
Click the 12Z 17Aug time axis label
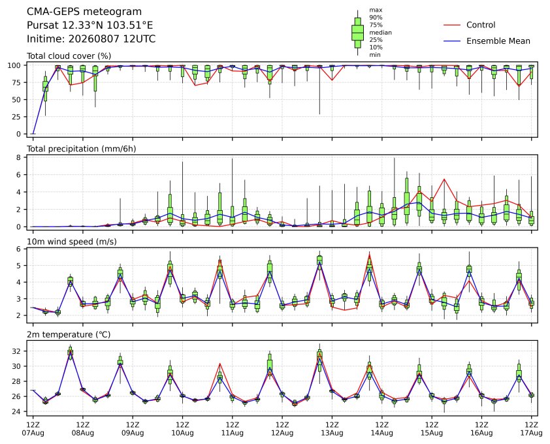point(532,429)
